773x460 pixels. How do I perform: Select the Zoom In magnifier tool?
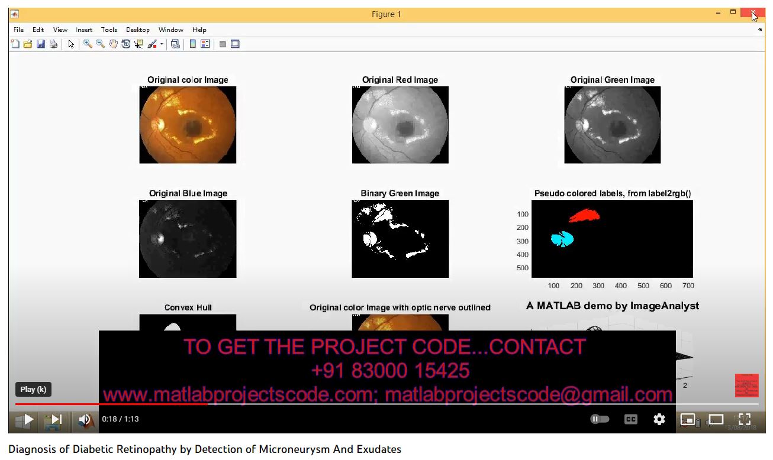pos(88,44)
